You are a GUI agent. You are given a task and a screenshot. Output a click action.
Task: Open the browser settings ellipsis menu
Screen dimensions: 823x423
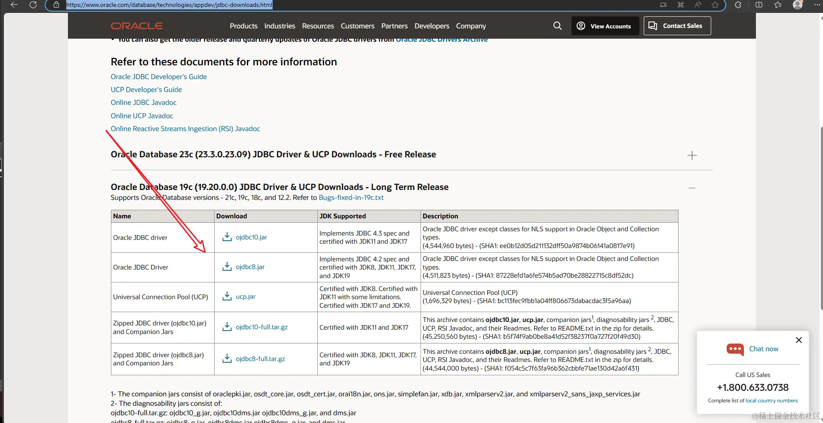coord(817,5)
